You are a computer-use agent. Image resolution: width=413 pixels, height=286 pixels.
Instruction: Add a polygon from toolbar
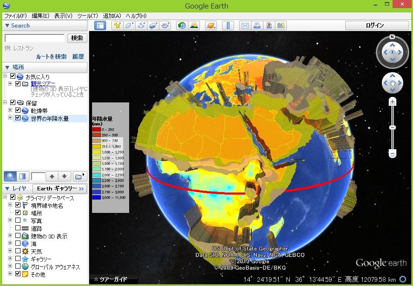tap(129, 25)
